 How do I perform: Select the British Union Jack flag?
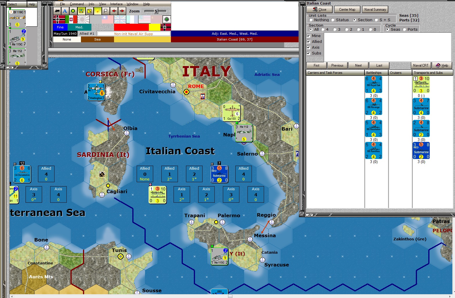click(120, 19)
